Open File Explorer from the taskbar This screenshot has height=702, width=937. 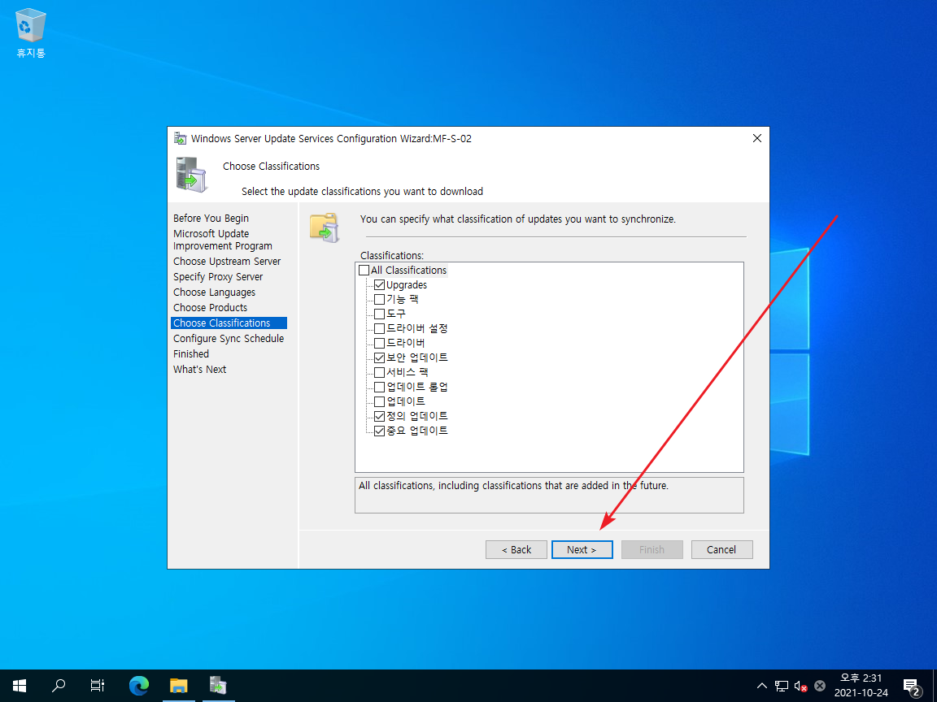[x=179, y=685]
